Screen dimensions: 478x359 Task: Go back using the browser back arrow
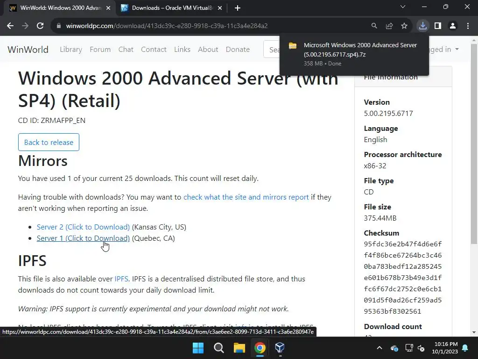point(10,26)
